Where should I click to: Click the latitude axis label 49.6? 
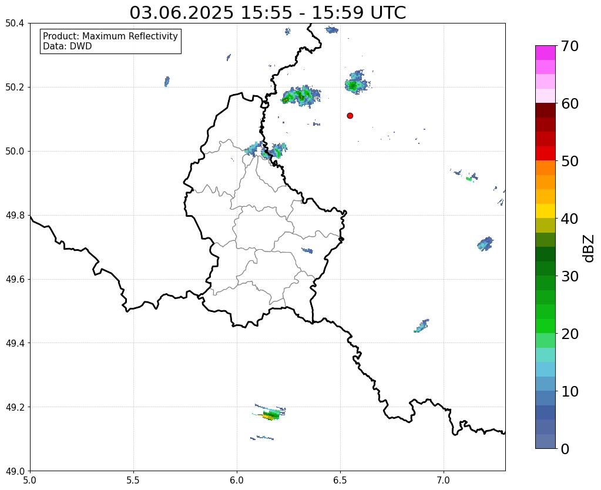(15, 280)
